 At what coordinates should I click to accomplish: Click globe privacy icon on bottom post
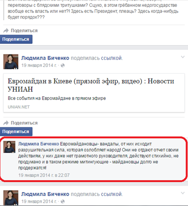tap(63, 202)
